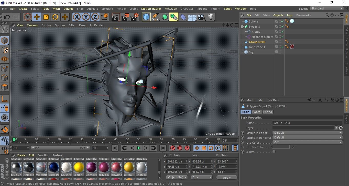Screen dimensions: 349x186
Task: Add a Floor environment object
Action: pos(192,17)
